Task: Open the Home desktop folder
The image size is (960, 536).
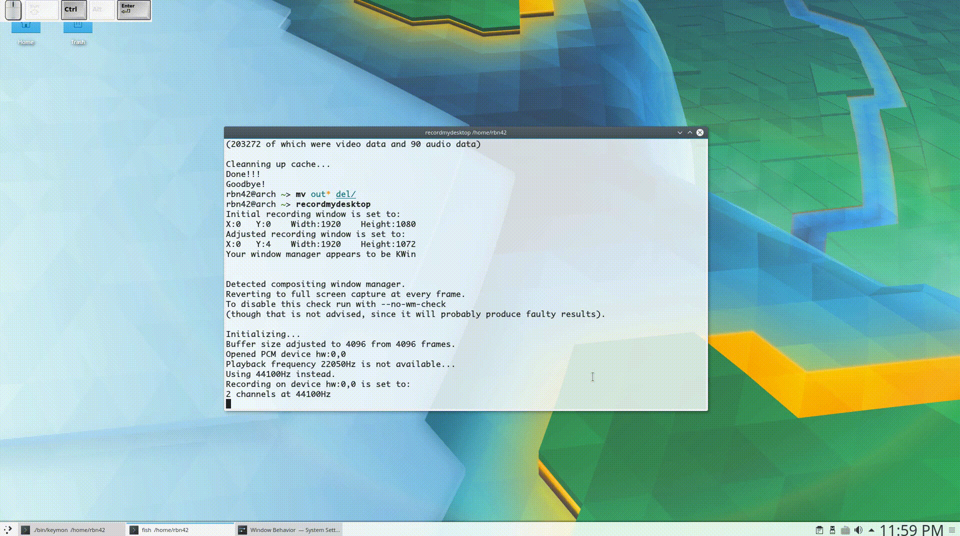Action: pyautogui.click(x=26, y=31)
